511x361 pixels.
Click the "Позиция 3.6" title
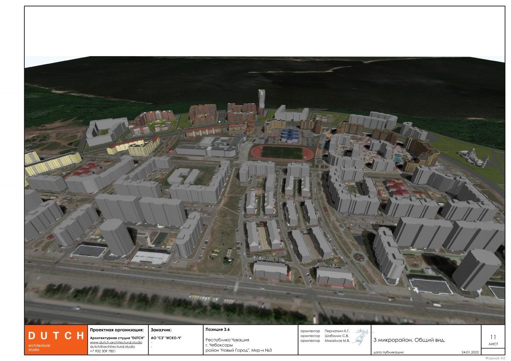(x=218, y=329)
